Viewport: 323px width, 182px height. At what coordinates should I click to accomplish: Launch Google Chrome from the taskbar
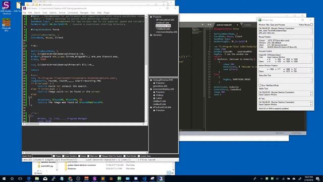70,178
